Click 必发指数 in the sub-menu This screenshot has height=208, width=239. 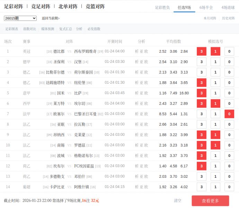tap(94, 29)
